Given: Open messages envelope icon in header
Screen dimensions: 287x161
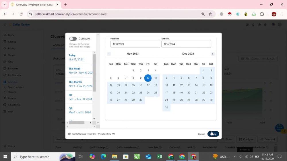Looking at the screenshot, I should (x=247, y=25).
